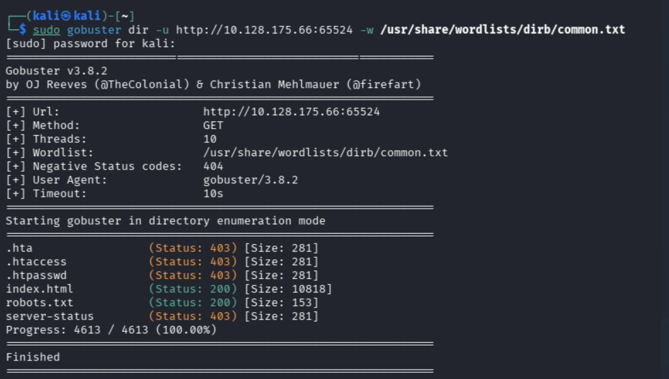Click the bold wordlist path in the command
669x379 pixels.
point(503,29)
